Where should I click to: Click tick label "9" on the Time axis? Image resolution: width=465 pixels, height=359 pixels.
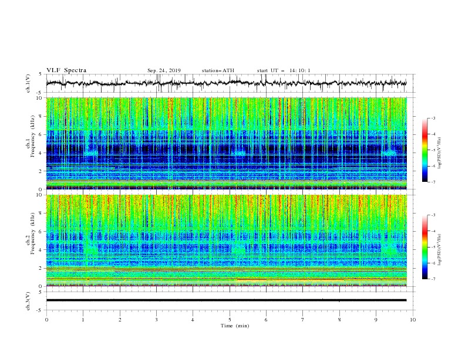point(376,320)
